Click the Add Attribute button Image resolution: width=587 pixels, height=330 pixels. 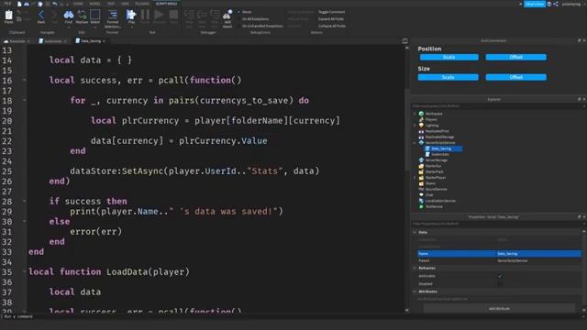499,309
